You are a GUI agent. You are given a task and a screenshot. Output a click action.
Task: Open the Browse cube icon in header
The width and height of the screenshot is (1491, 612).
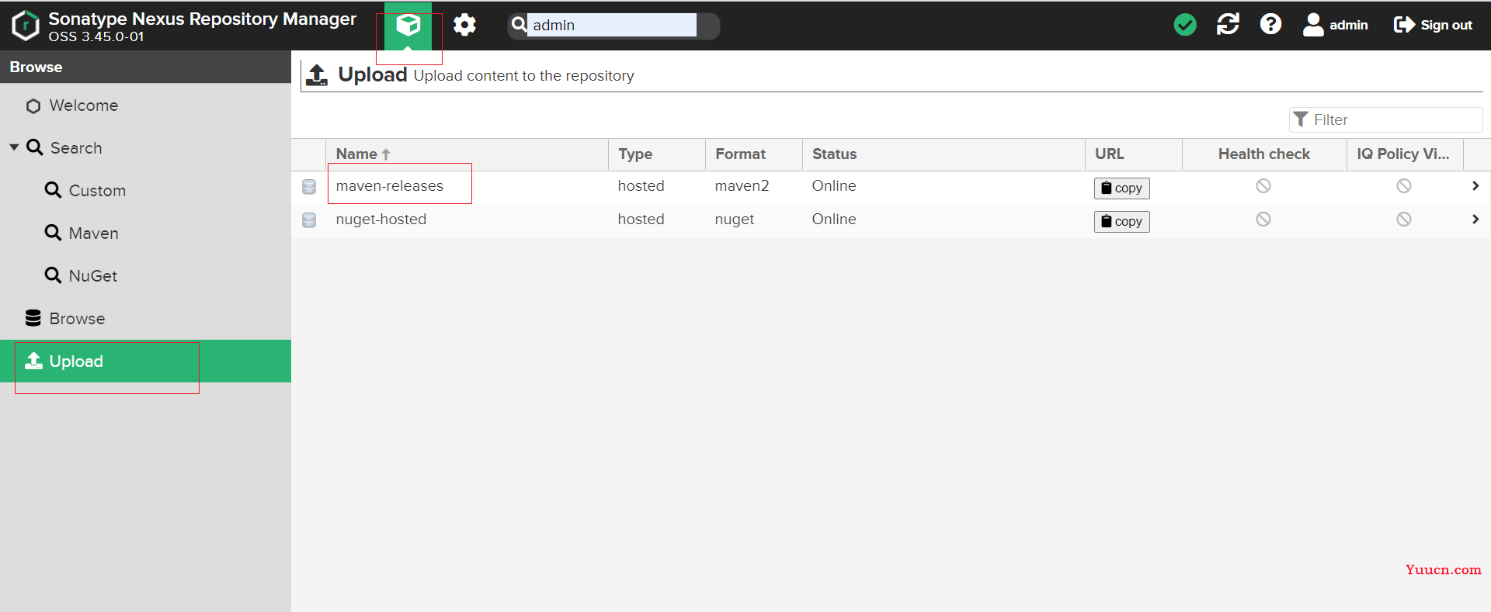(408, 26)
